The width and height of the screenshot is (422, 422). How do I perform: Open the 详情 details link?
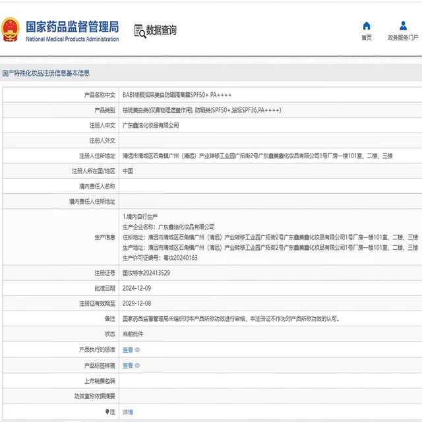[x=128, y=412]
